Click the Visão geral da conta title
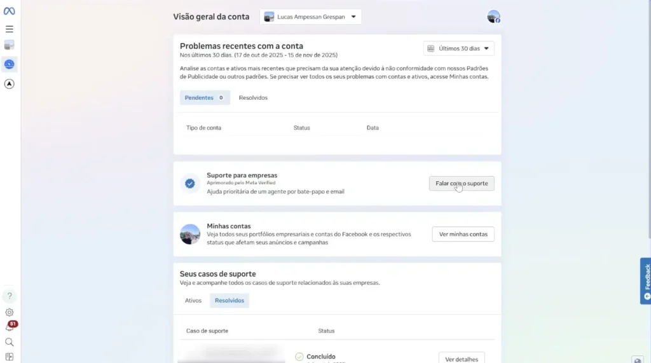The width and height of the screenshot is (651, 363). [x=211, y=17]
